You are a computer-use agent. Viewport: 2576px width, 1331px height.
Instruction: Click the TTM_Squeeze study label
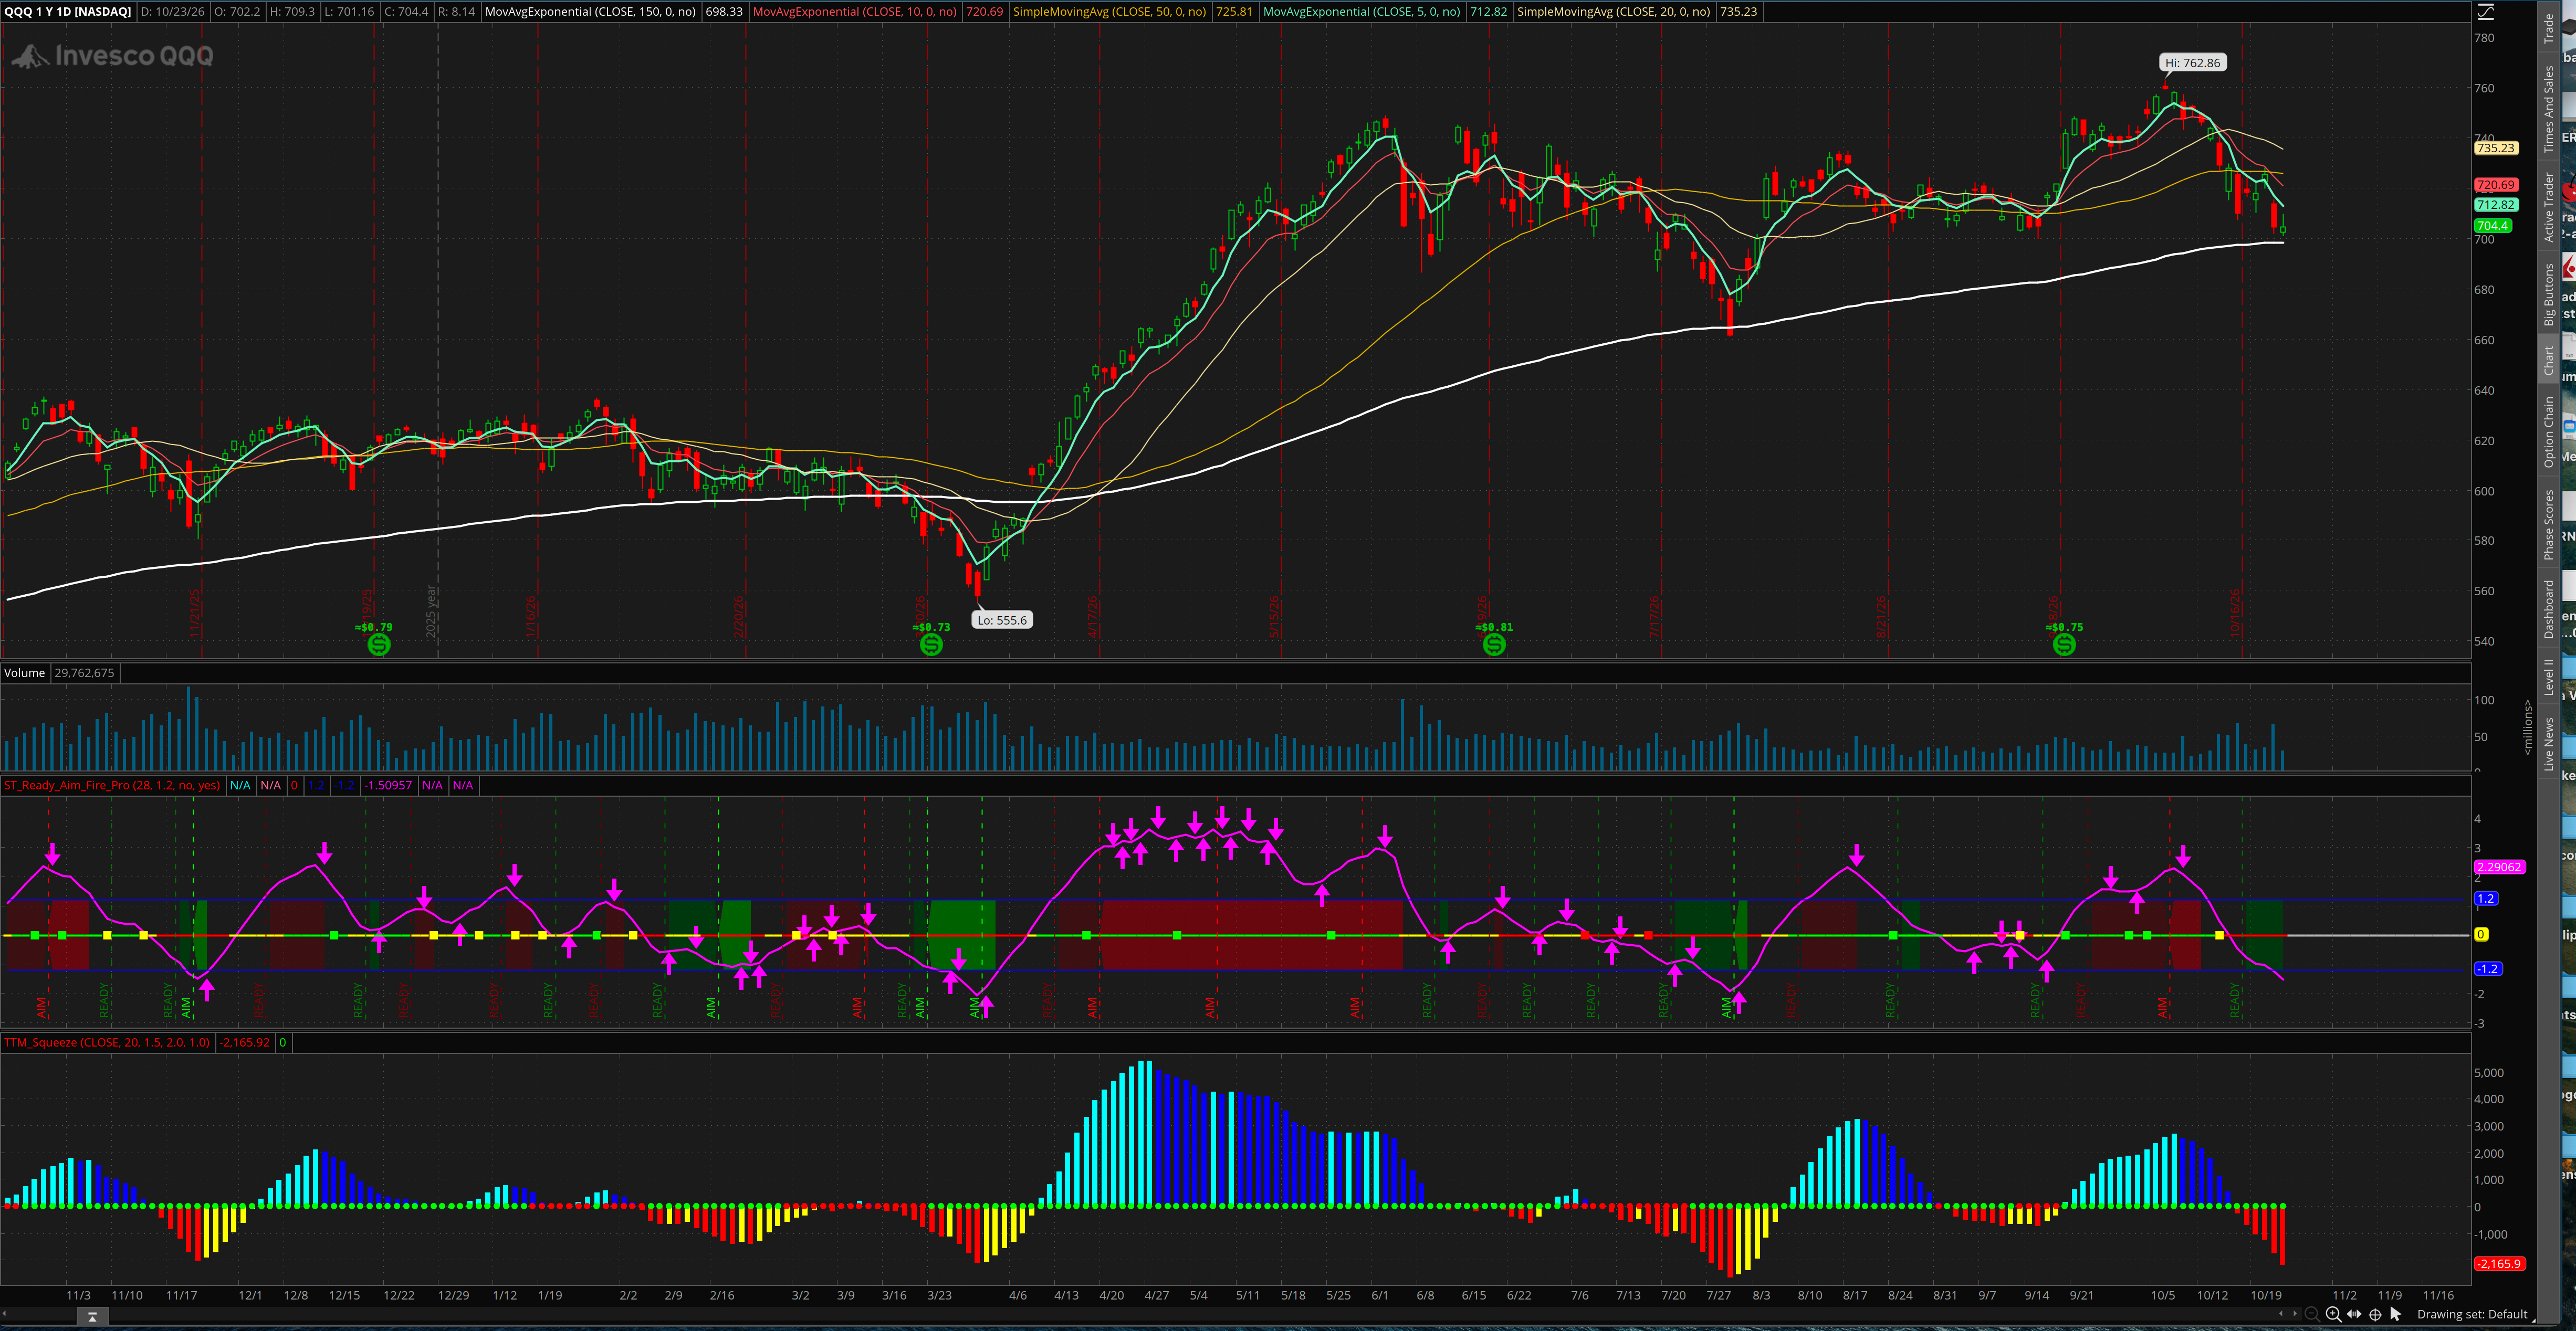tap(107, 1042)
